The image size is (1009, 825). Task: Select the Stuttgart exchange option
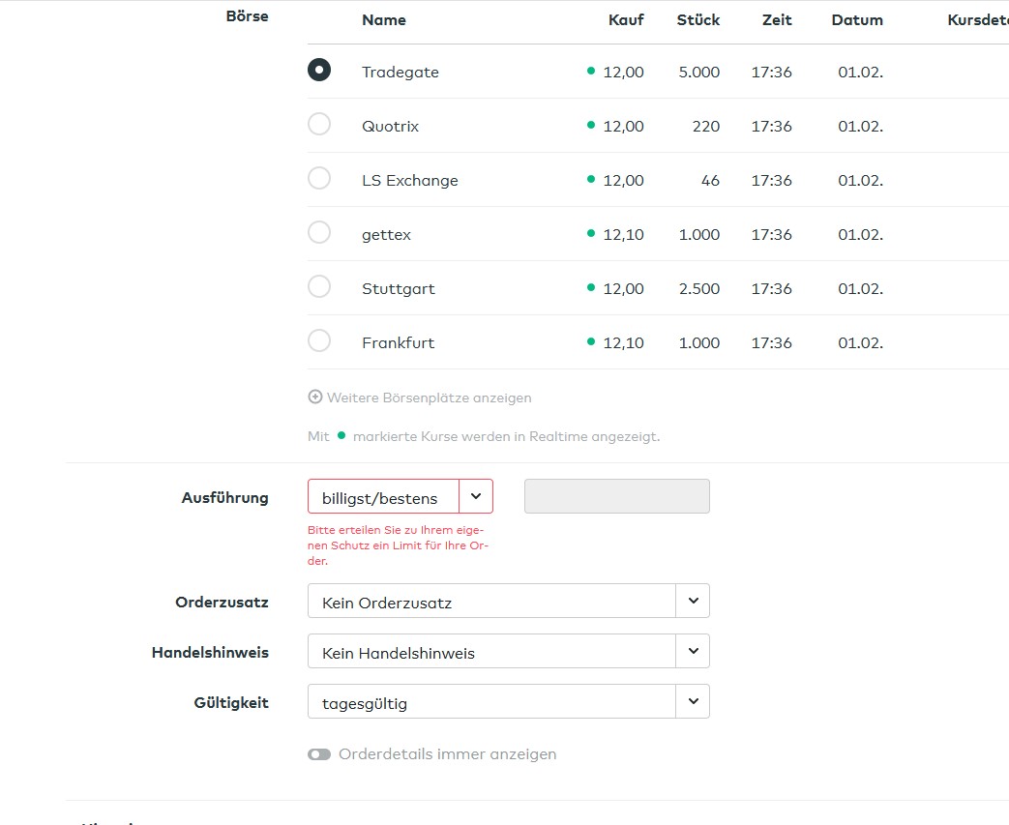tap(318, 287)
